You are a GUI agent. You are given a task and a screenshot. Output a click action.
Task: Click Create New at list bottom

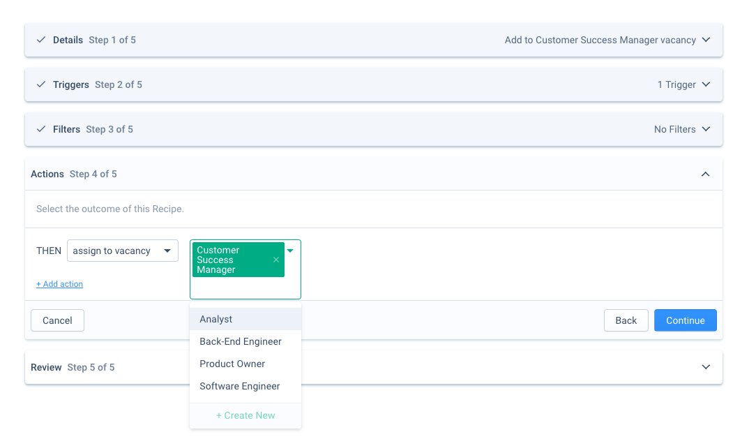(245, 415)
